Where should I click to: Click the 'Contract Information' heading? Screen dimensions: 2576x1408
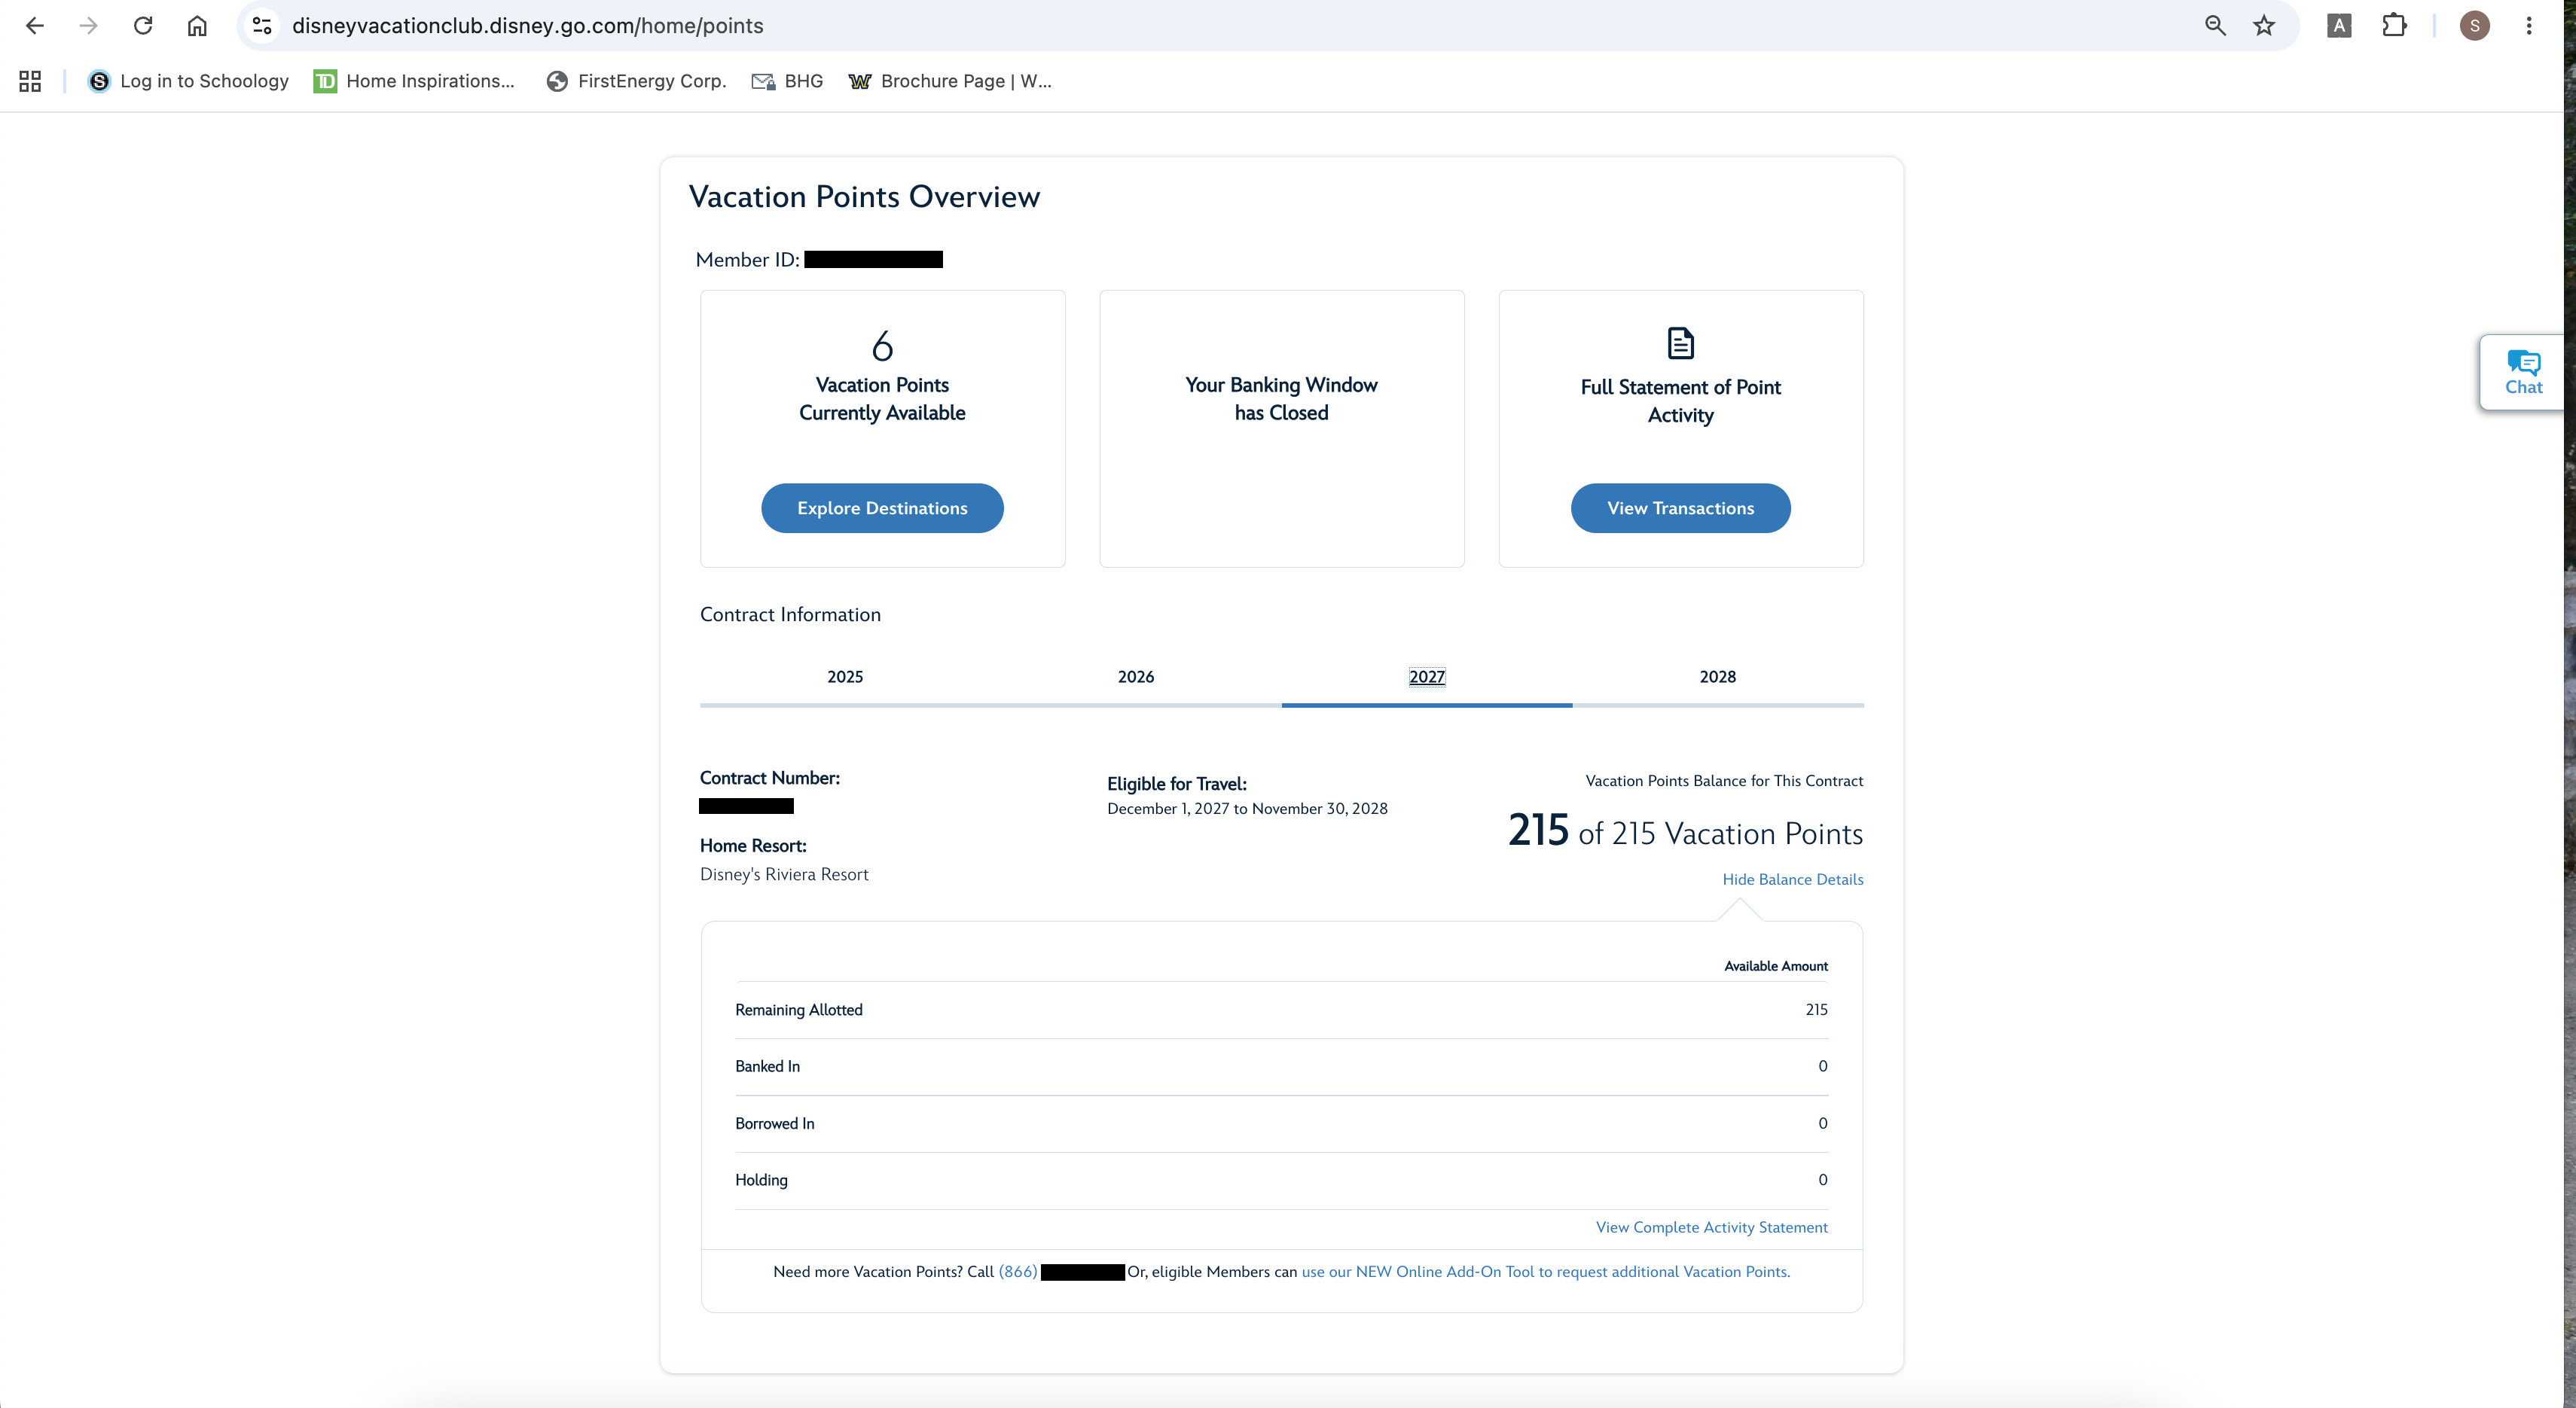click(790, 614)
